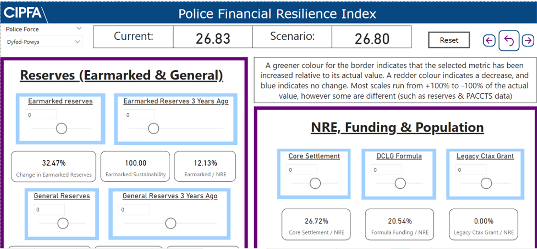Click the Earmarked reserves slider handle
This screenshot has height=249, width=537.
click(x=62, y=129)
